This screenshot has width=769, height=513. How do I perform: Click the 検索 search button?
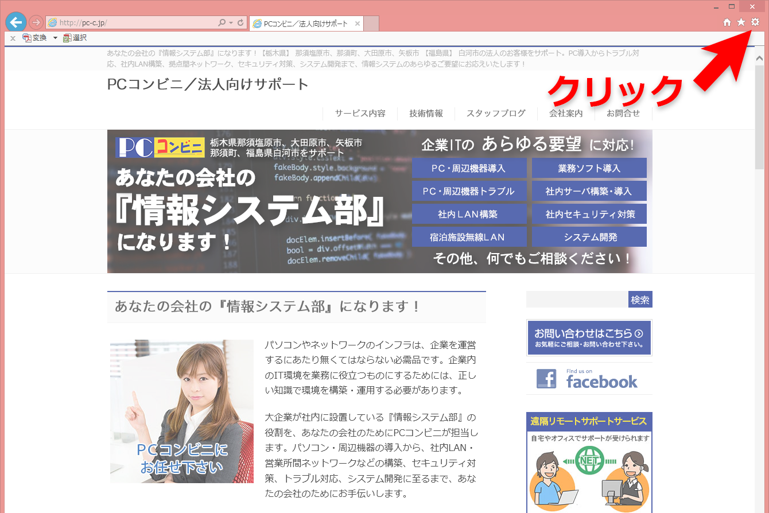(x=640, y=300)
